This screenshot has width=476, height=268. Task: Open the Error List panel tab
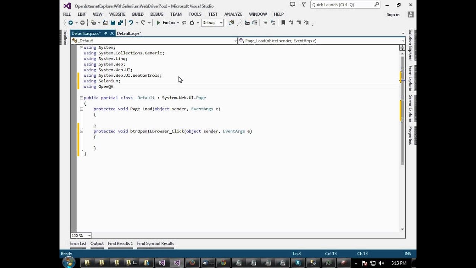pos(78,243)
